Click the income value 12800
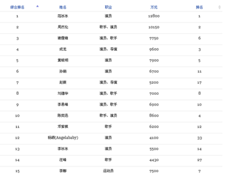Image resolution: width=227 pixels, height=177 pixels. 154,16
